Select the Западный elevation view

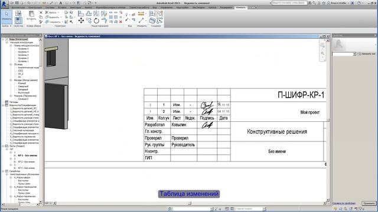23,90
